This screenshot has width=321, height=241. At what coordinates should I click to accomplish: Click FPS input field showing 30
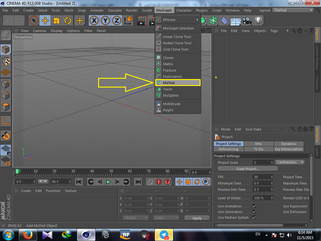[261, 177]
